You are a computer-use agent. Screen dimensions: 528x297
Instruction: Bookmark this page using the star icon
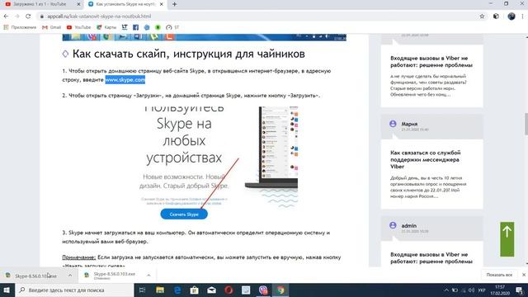coord(482,16)
